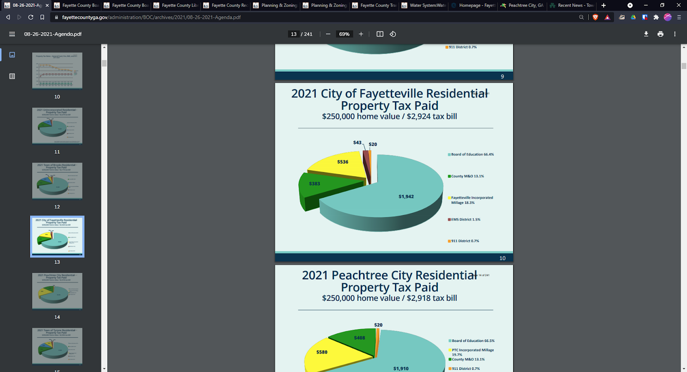Edit the page number field

click(294, 34)
